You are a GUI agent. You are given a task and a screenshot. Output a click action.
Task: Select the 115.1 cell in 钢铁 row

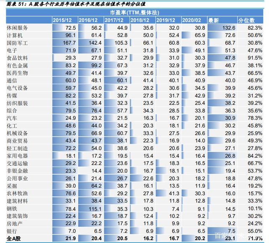pyautogui.click(x=90, y=208)
